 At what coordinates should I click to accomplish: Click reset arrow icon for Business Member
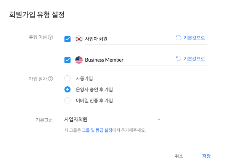point(178,59)
